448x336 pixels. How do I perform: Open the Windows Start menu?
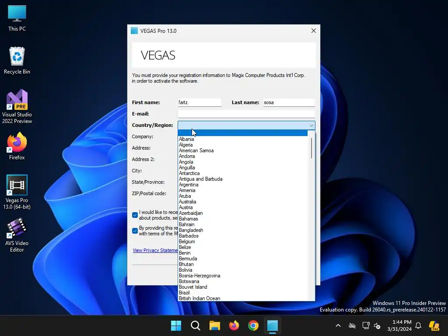pos(176,325)
